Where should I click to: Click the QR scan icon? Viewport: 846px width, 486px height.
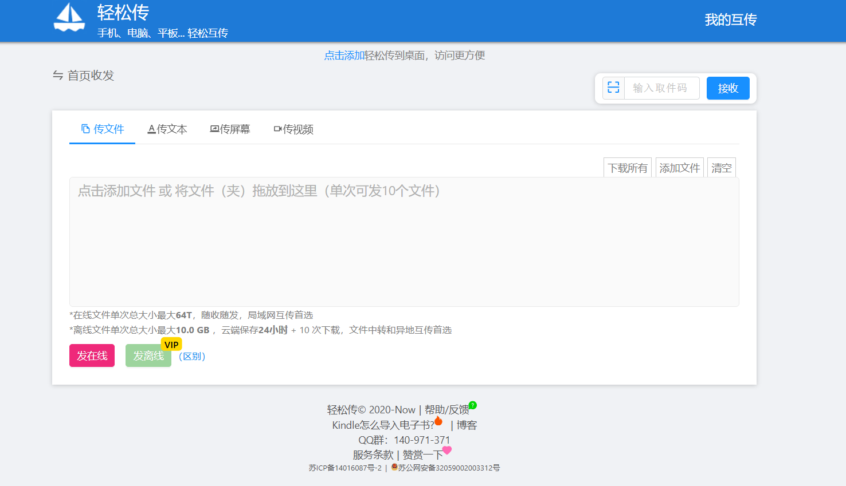click(613, 88)
